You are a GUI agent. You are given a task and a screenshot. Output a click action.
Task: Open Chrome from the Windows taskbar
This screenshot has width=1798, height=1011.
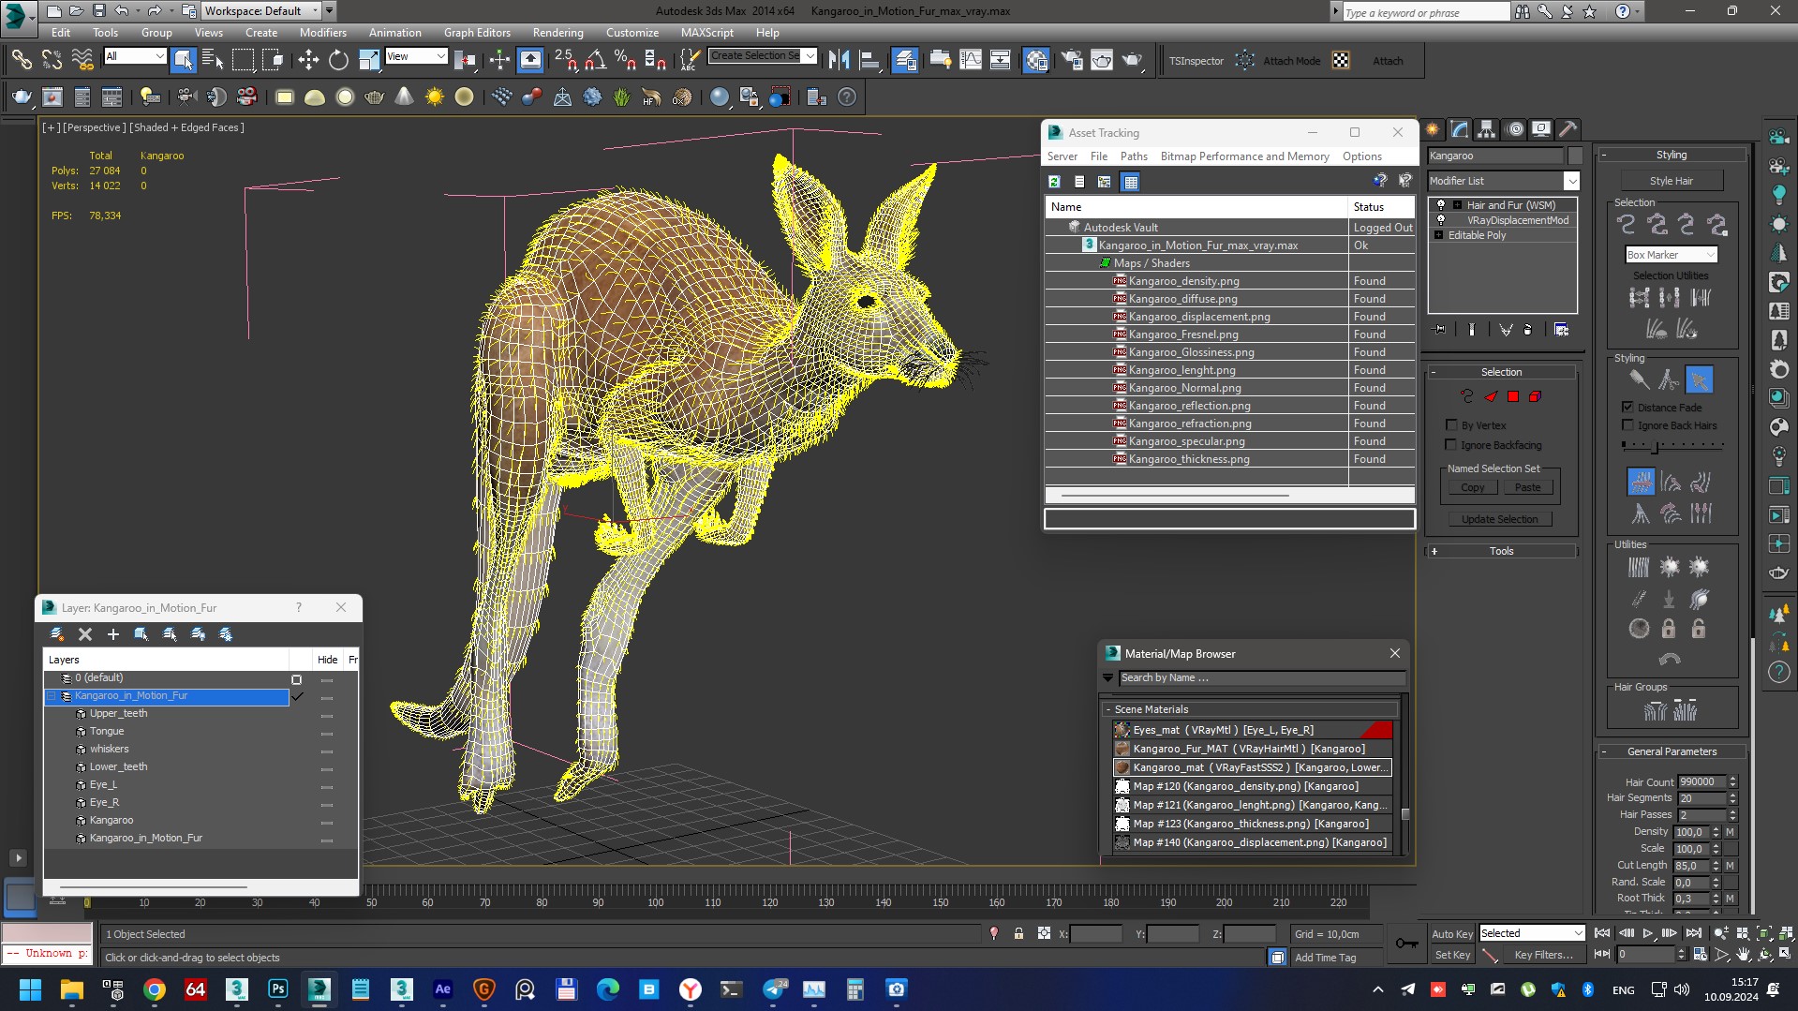tap(155, 989)
